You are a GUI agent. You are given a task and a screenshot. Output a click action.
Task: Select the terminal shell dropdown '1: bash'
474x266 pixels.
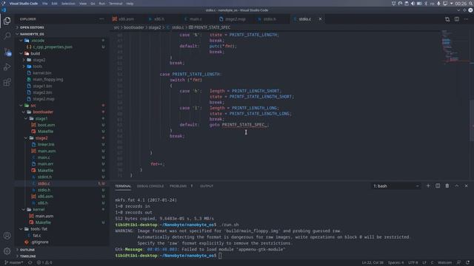(395, 186)
